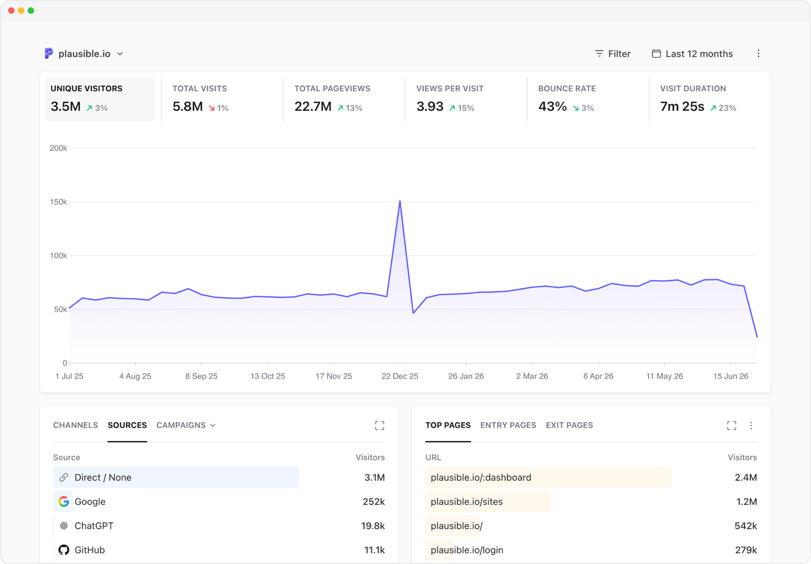Expand the Top Pages panel to fullscreen
Viewport: 811px width, 564px height.
click(x=731, y=426)
